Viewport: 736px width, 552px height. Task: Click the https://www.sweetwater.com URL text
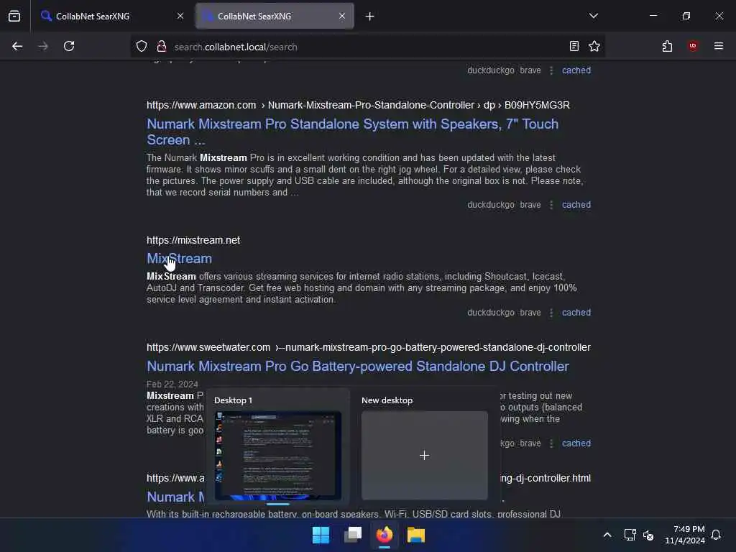(208, 347)
